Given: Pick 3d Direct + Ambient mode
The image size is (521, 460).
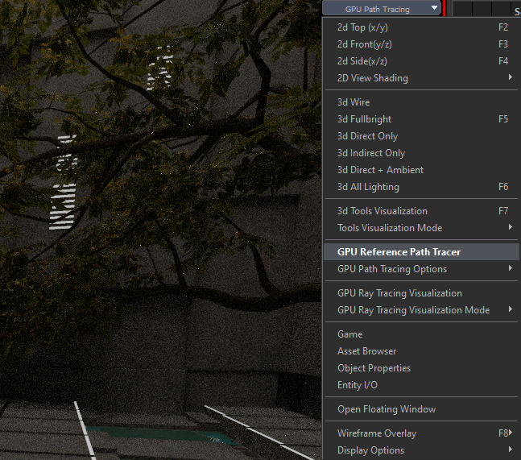Looking at the screenshot, I should click(421, 170).
